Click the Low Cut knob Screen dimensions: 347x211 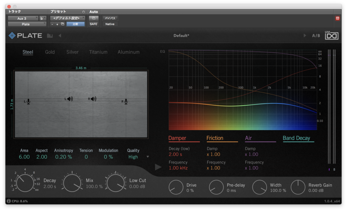click(115, 183)
